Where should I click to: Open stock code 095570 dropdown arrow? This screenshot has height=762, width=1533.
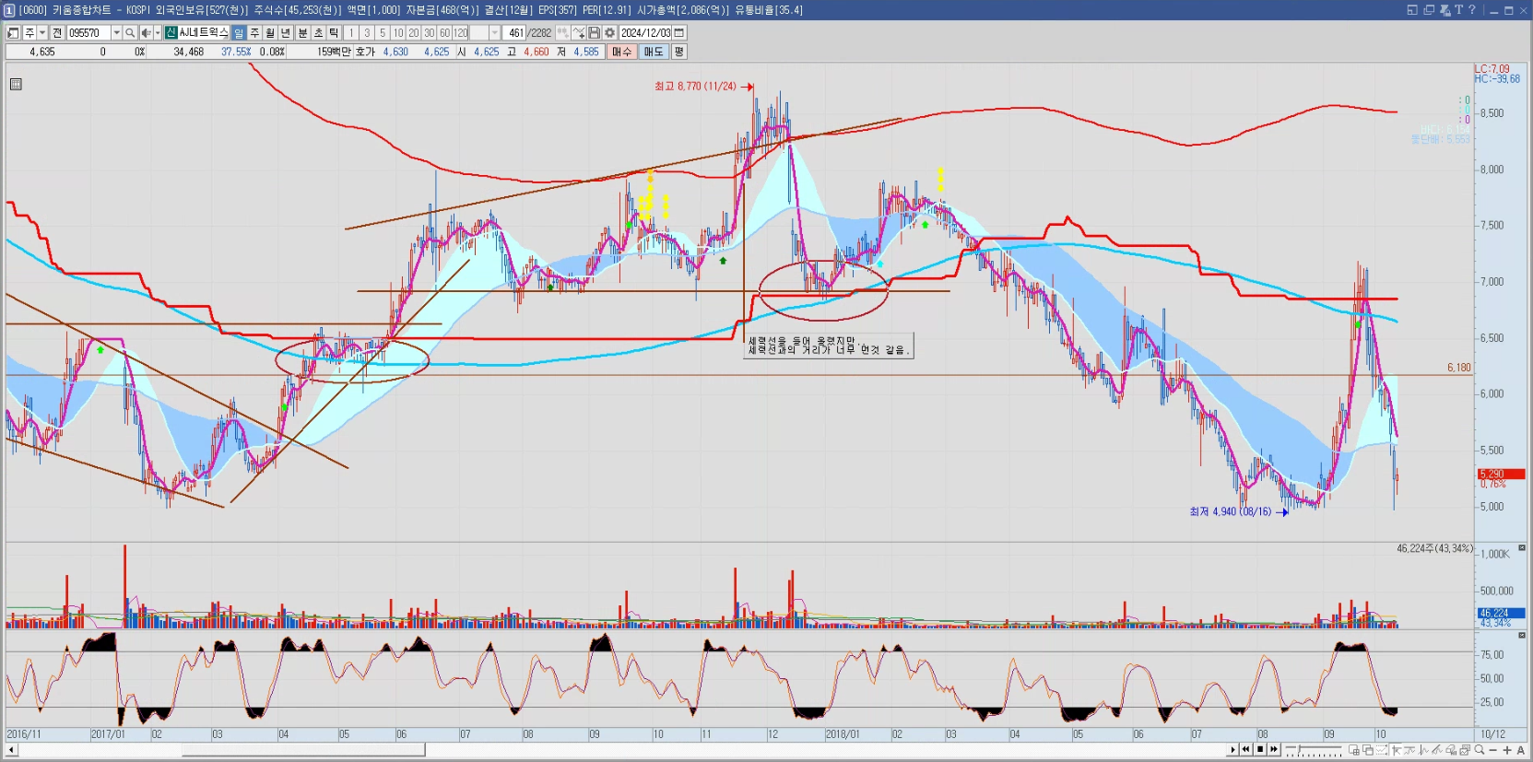click(x=117, y=32)
